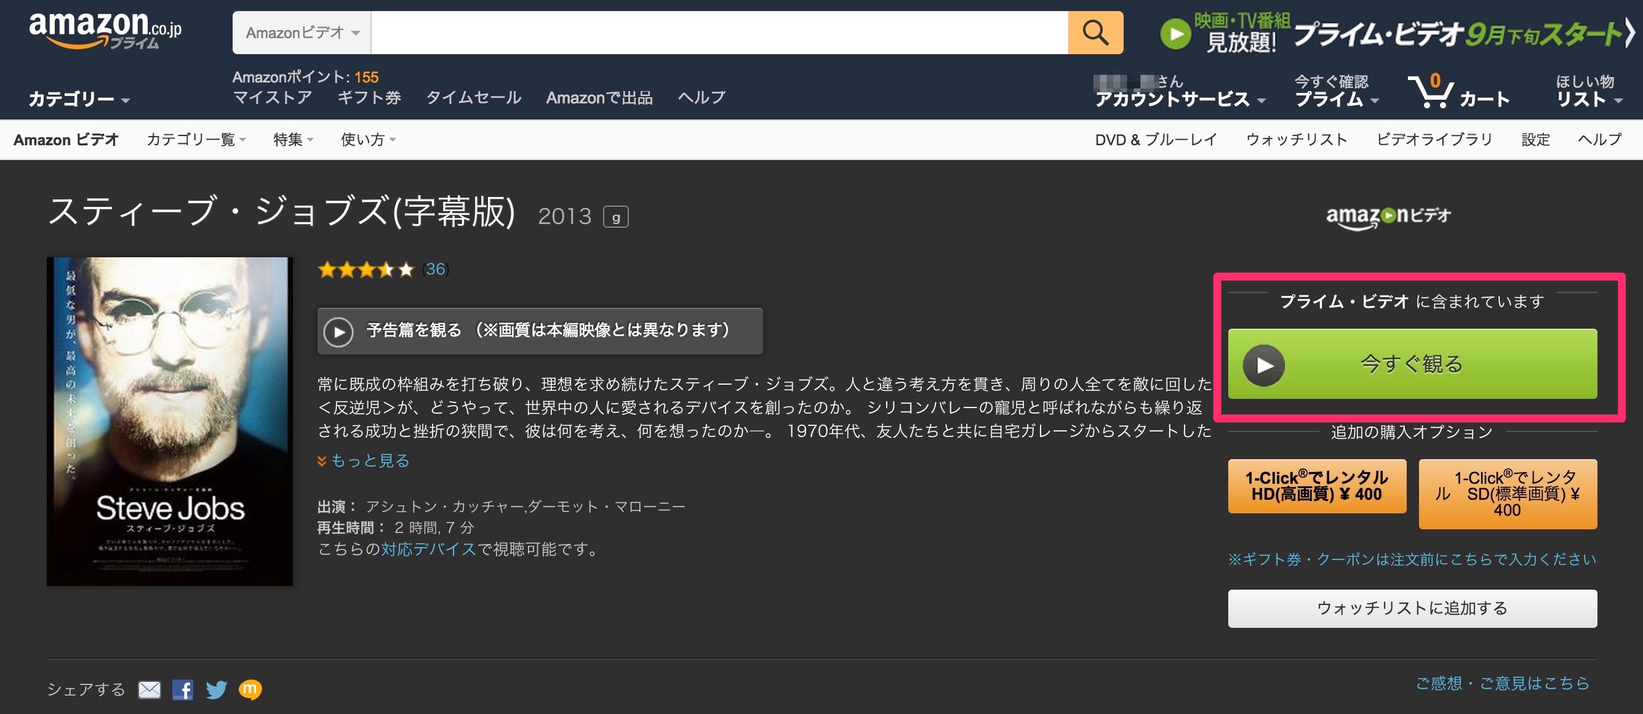Open アカウントサービス dropdown
The image size is (1643, 714).
pyautogui.click(x=1180, y=99)
